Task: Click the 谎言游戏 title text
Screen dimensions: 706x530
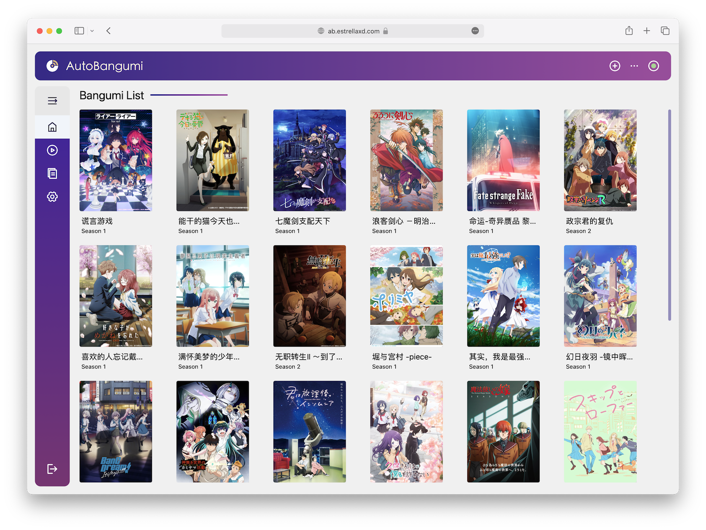Action: click(x=97, y=221)
